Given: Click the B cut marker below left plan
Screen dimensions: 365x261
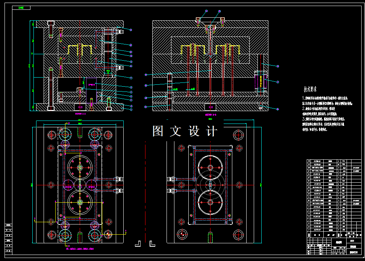Looking at the screenshot, I should pyautogui.click(x=69, y=246).
